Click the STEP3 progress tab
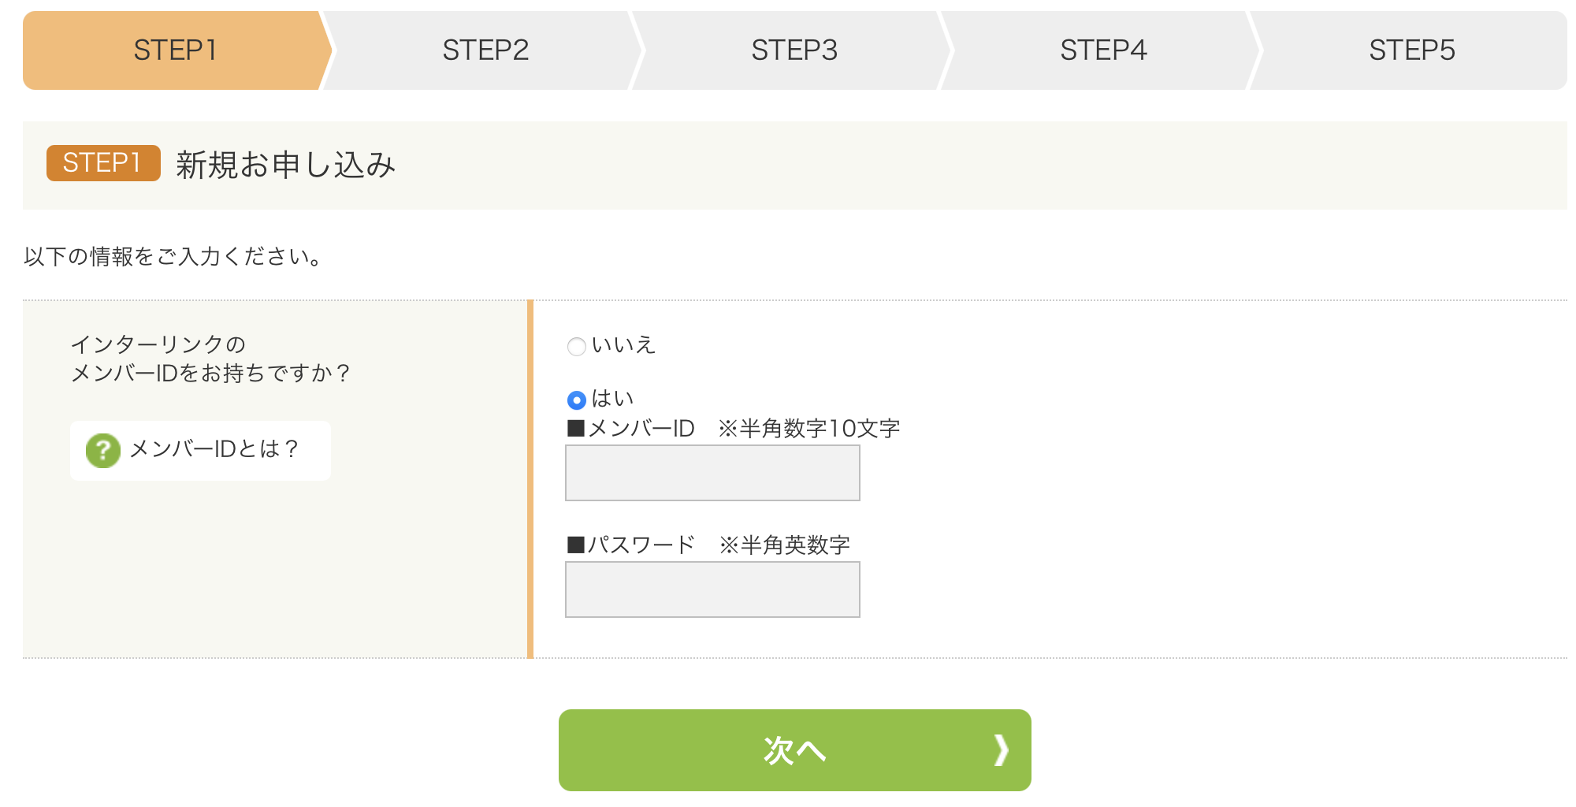 (794, 50)
